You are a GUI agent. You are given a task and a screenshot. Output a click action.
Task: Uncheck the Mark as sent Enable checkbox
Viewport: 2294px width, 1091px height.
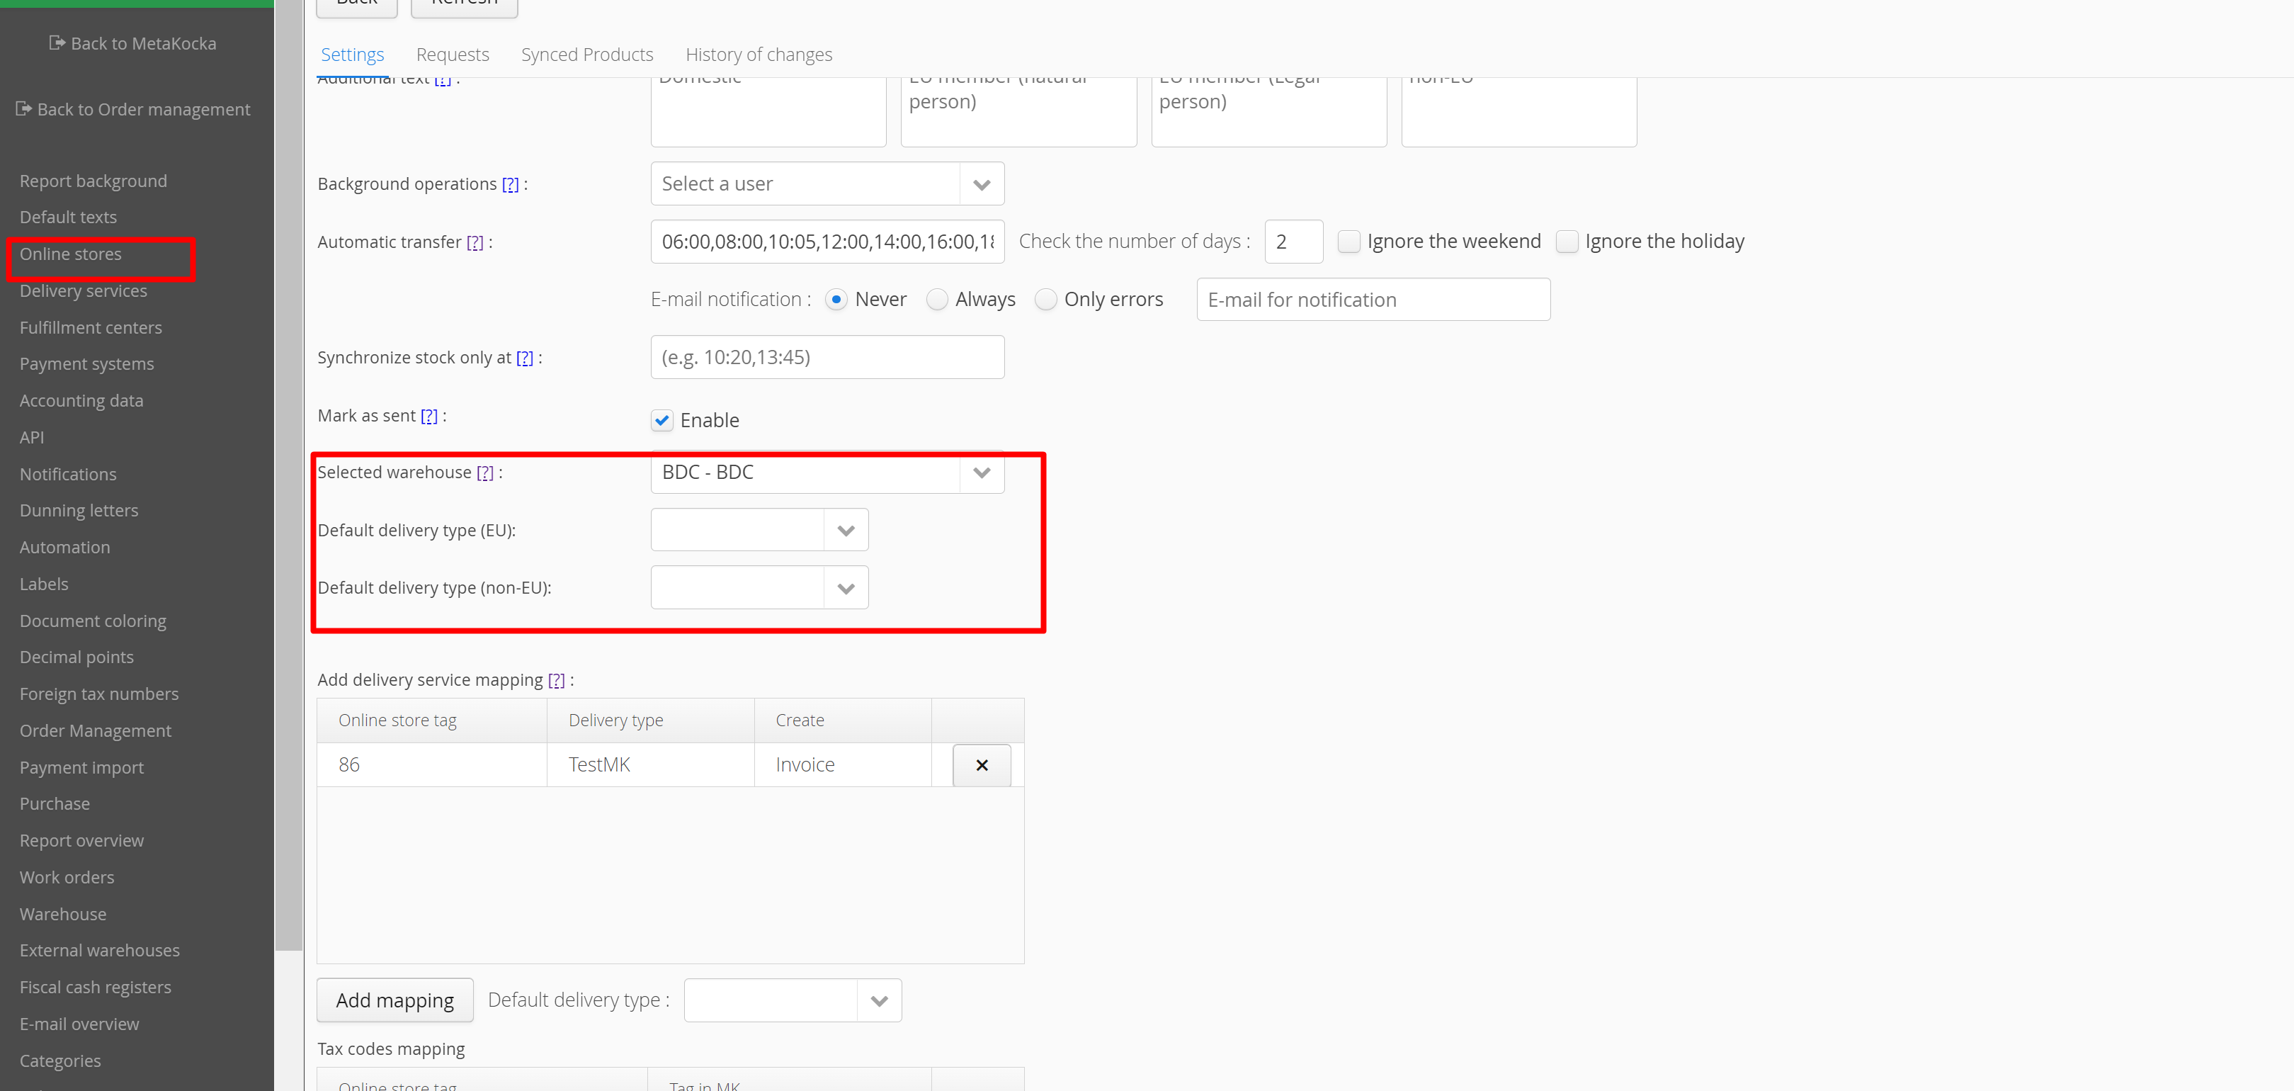(661, 420)
